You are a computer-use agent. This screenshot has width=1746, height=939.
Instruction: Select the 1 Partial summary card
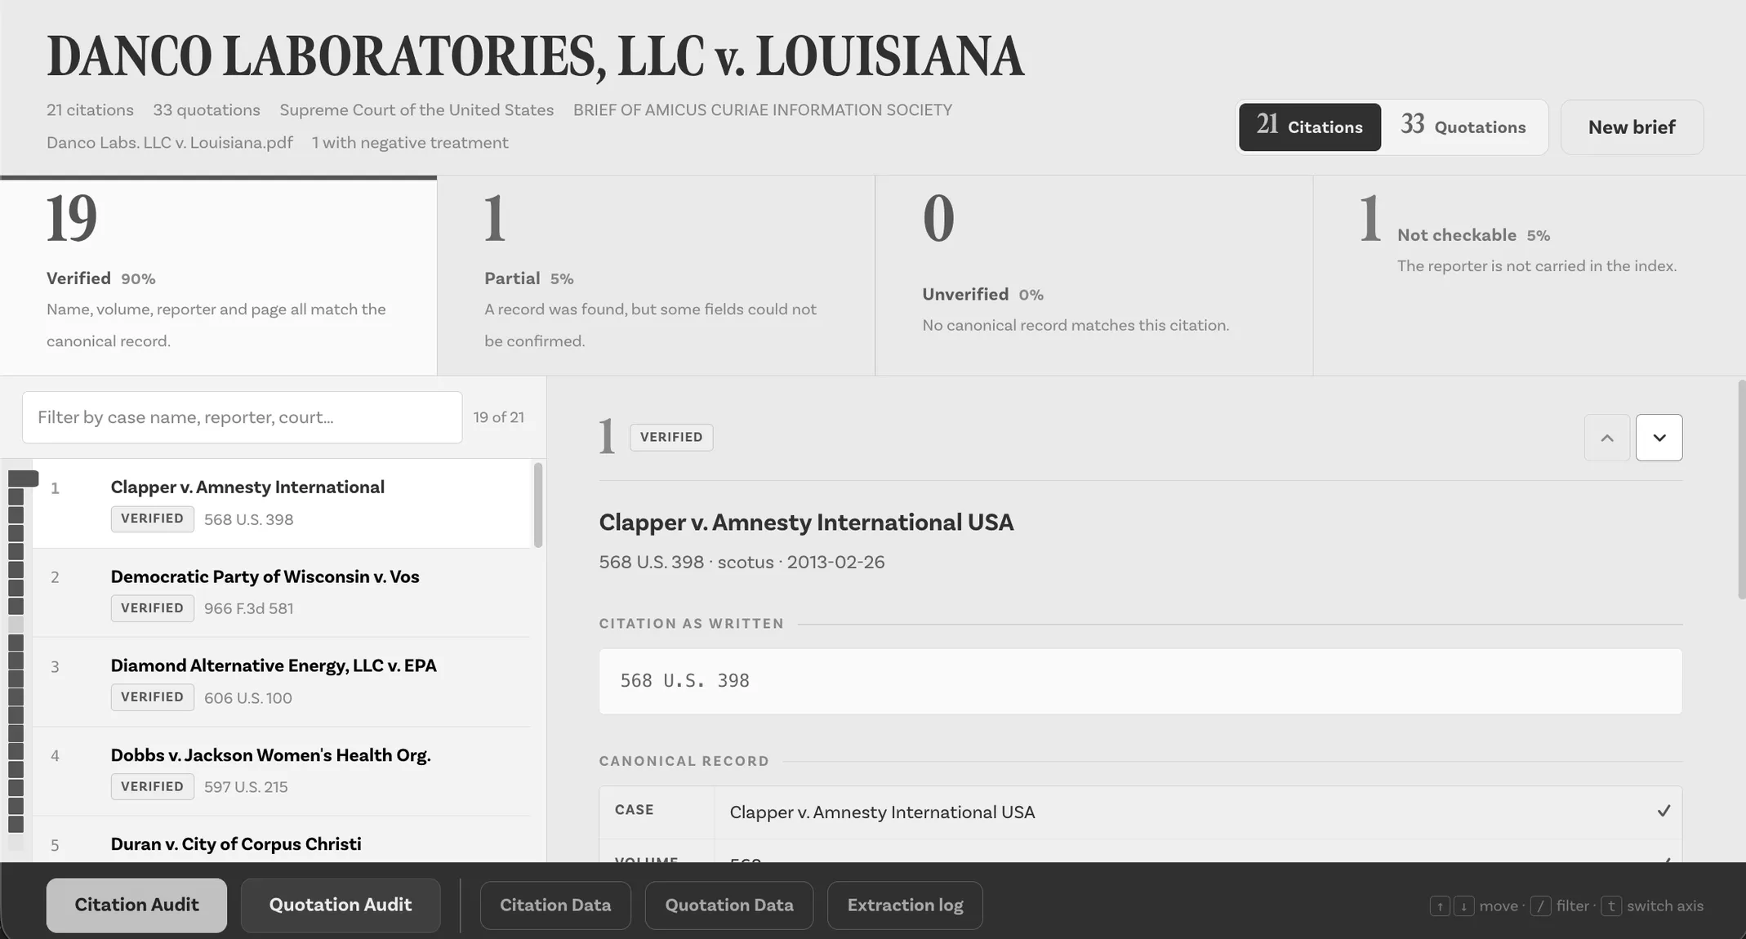point(656,276)
